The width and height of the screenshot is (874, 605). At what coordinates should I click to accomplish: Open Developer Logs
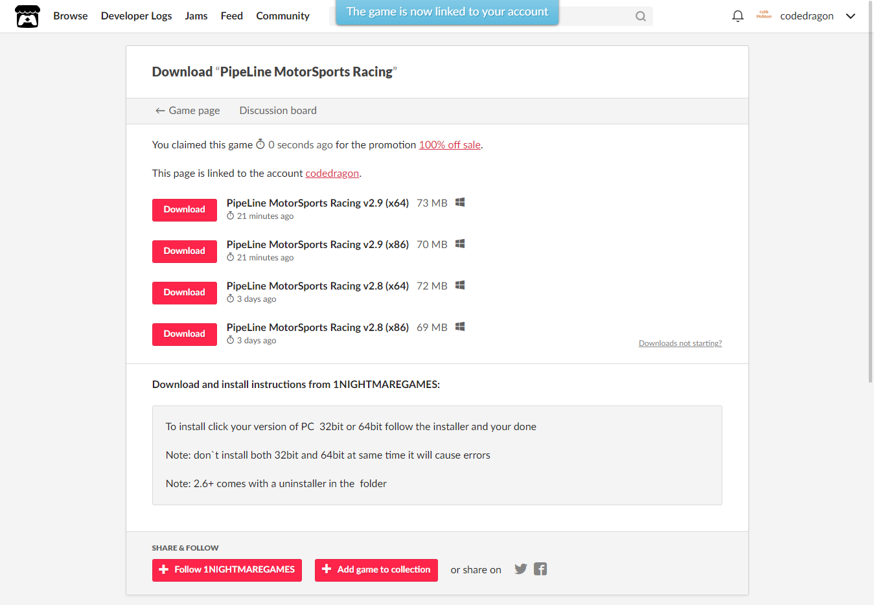(137, 16)
